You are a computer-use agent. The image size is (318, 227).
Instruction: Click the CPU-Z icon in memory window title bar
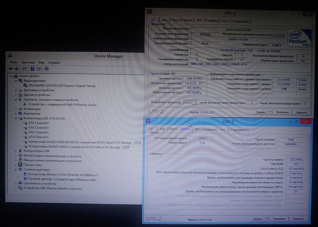[148, 121]
